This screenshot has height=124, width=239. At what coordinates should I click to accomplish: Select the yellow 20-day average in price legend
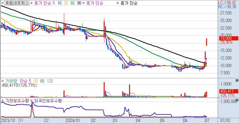[x=66, y=3]
